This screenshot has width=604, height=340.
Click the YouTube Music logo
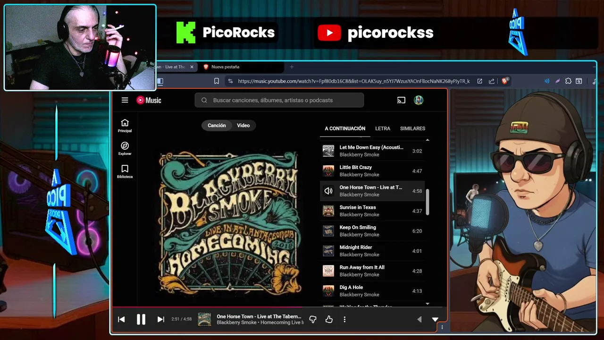149,100
